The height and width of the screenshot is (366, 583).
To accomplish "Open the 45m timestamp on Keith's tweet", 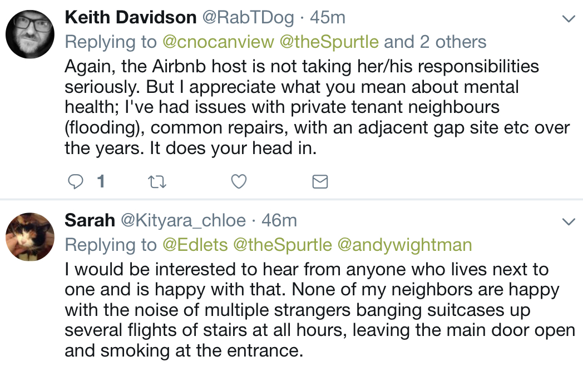I will coord(328,17).
